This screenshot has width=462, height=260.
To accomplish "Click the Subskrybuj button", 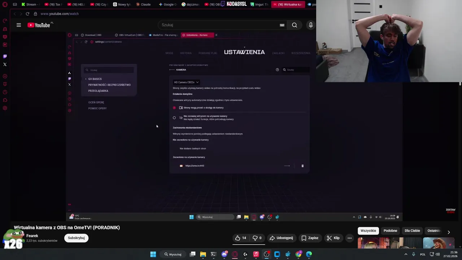I will 76,238.
